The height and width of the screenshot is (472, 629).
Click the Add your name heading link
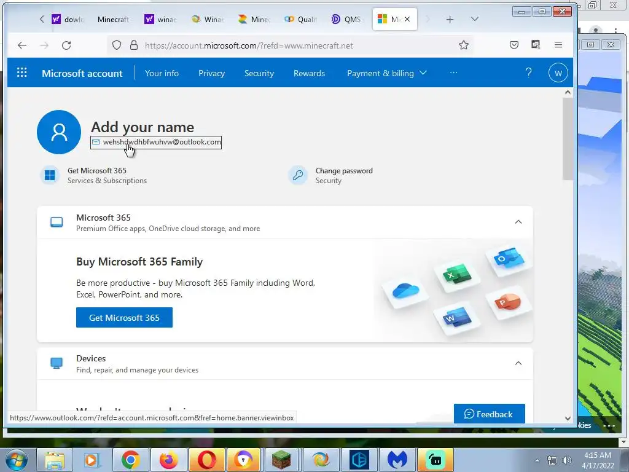point(143,127)
